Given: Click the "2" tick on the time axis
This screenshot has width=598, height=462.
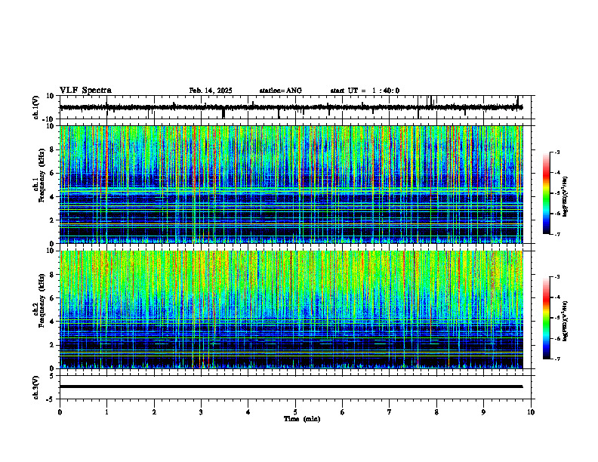Looking at the screenshot, I should (x=154, y=412).
